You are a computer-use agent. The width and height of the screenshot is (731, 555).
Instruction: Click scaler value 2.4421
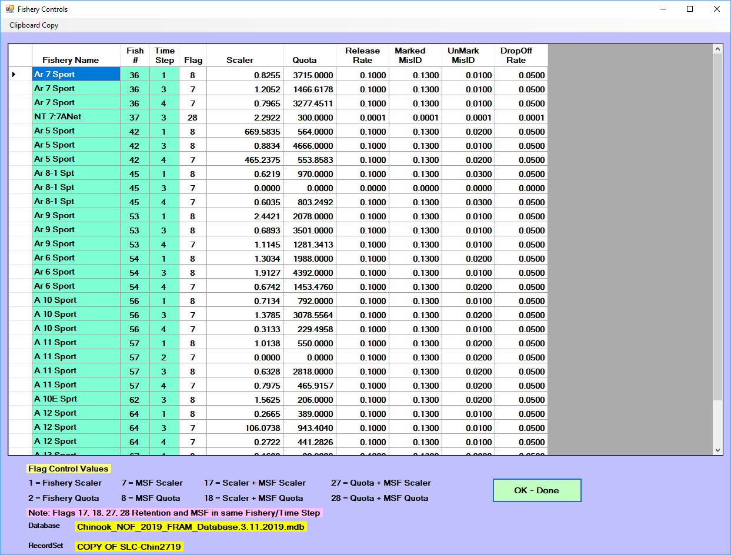[245, 216]
